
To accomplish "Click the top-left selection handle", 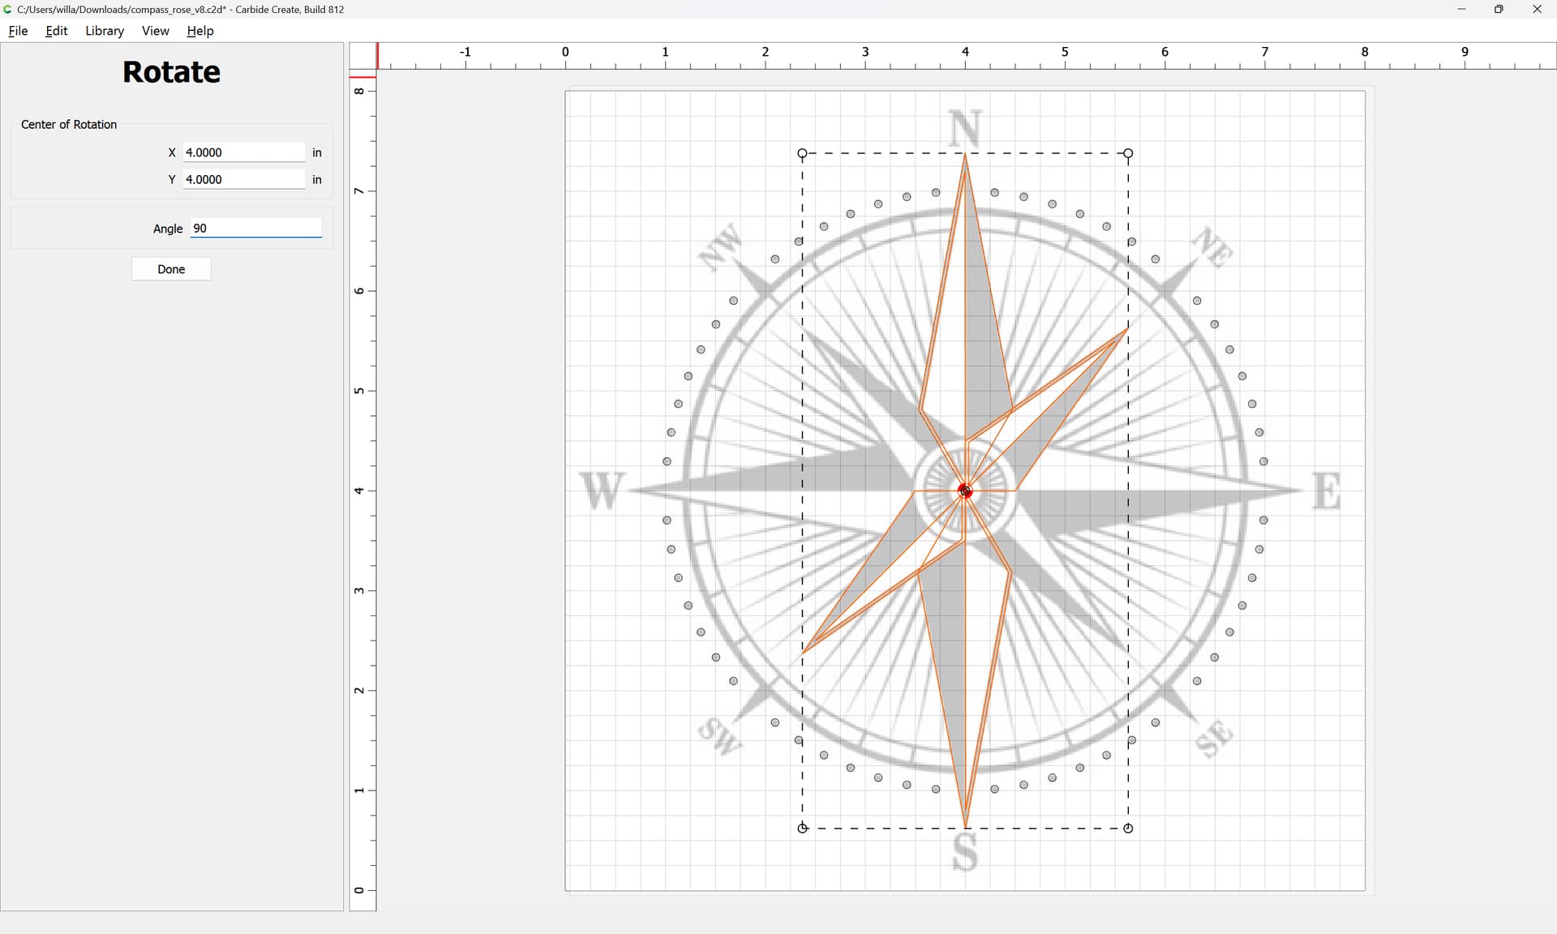I will pyautogui.click(x=802, y=153).
